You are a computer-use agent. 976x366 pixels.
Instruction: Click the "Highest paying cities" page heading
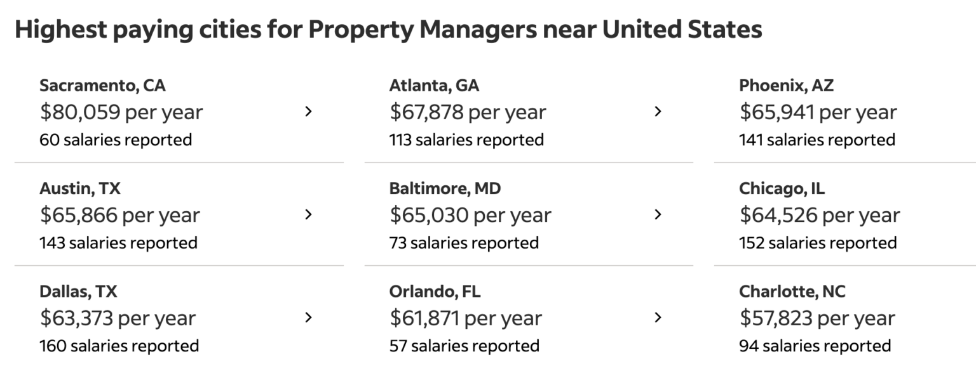(388, 30)
